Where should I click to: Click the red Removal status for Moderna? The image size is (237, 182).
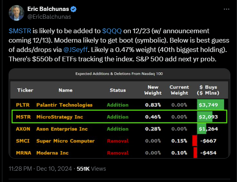118,153
